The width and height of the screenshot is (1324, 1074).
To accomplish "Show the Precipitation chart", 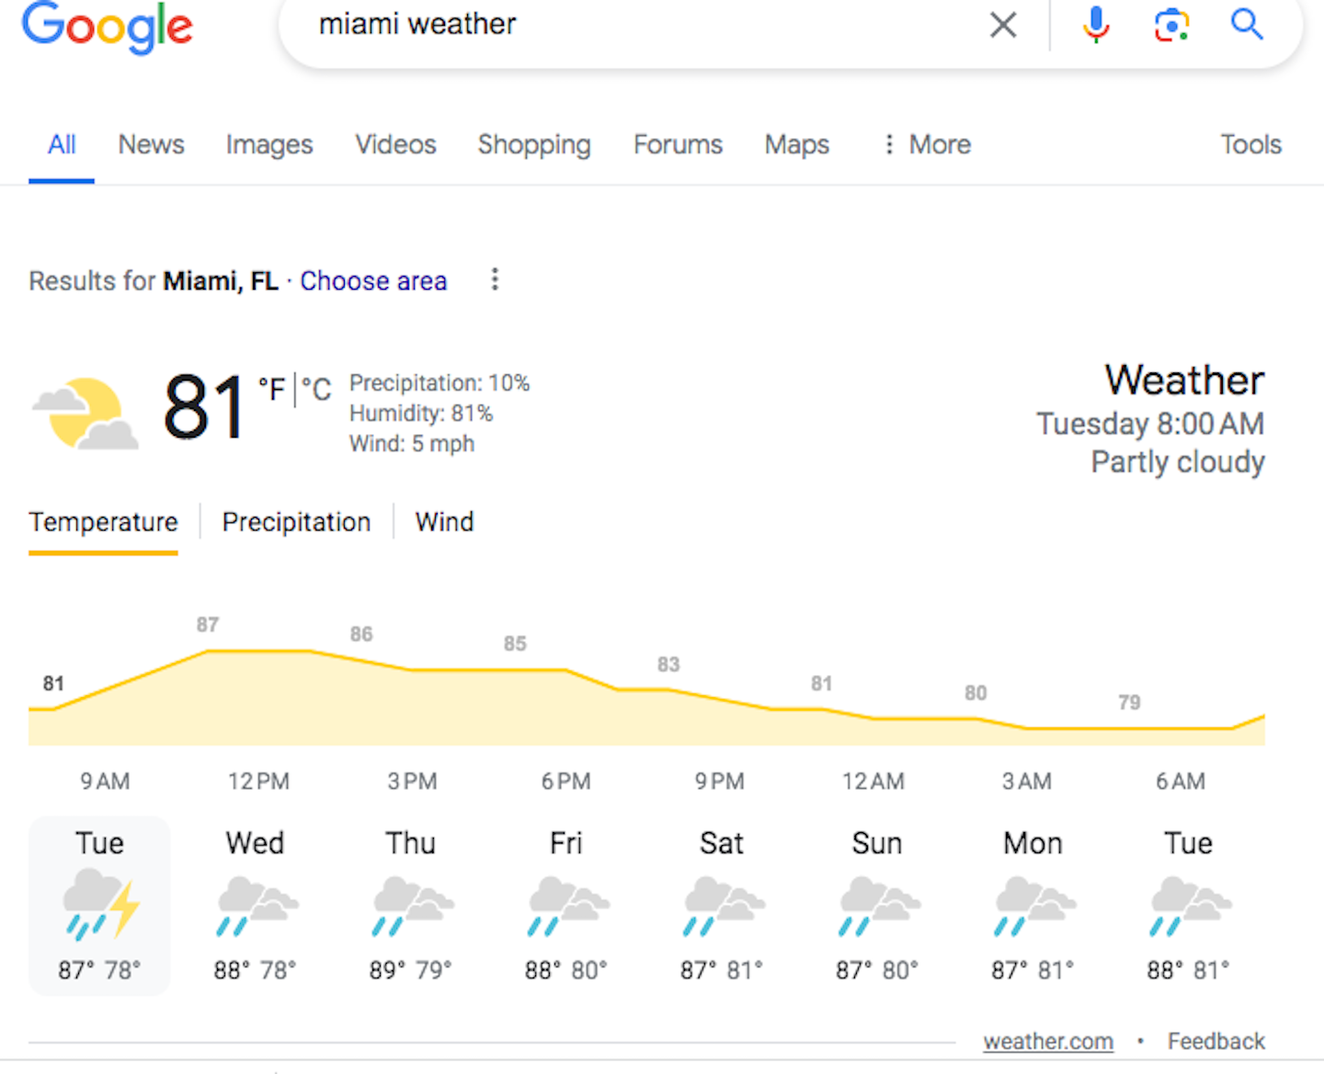I will tap(296, 522).
